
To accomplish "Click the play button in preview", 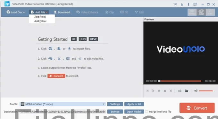I will (x=153, y=91).
